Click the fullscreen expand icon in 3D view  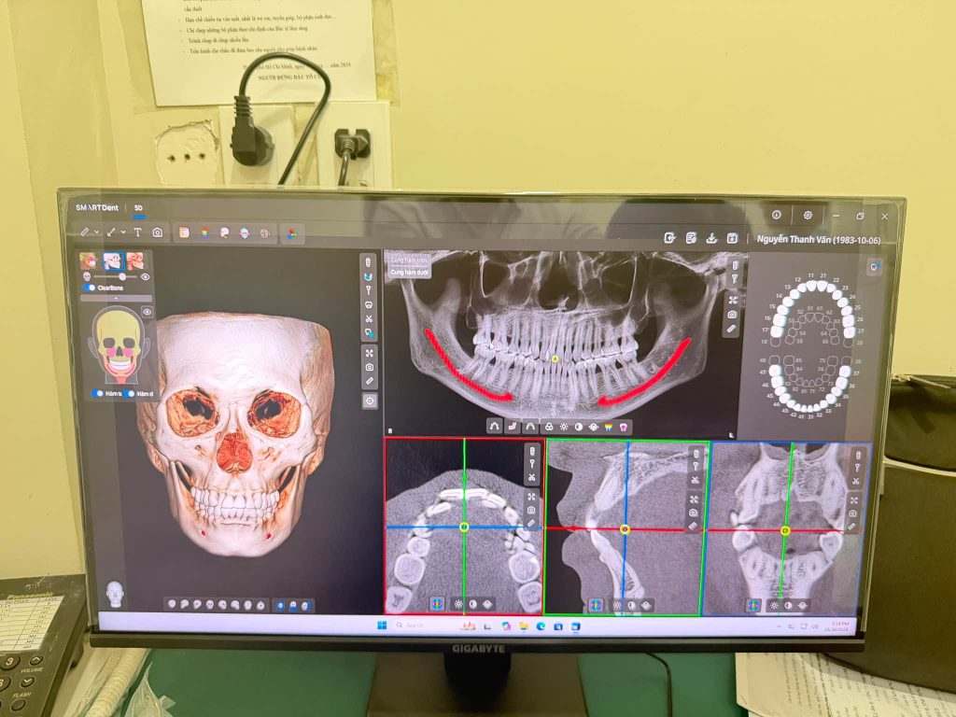(369, 353)
